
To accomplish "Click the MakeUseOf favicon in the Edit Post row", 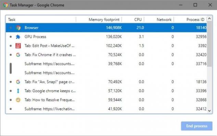I will pos(18,46).
